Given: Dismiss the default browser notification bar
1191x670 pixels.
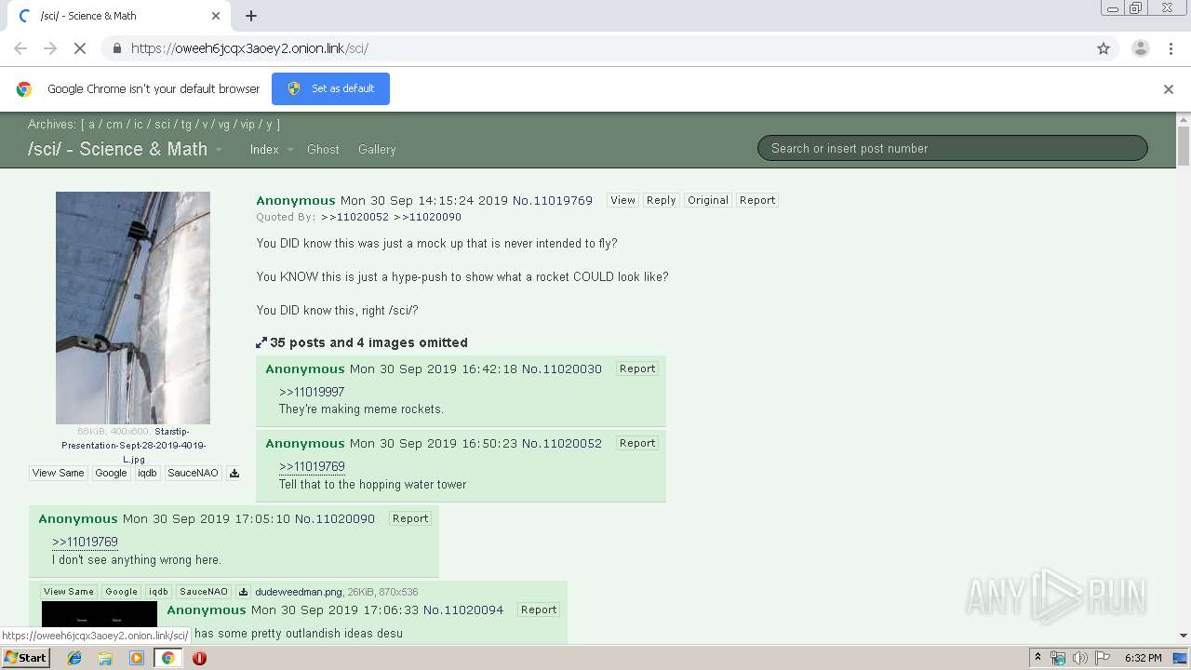Looking at the screenshot, I should (1169, 89).
